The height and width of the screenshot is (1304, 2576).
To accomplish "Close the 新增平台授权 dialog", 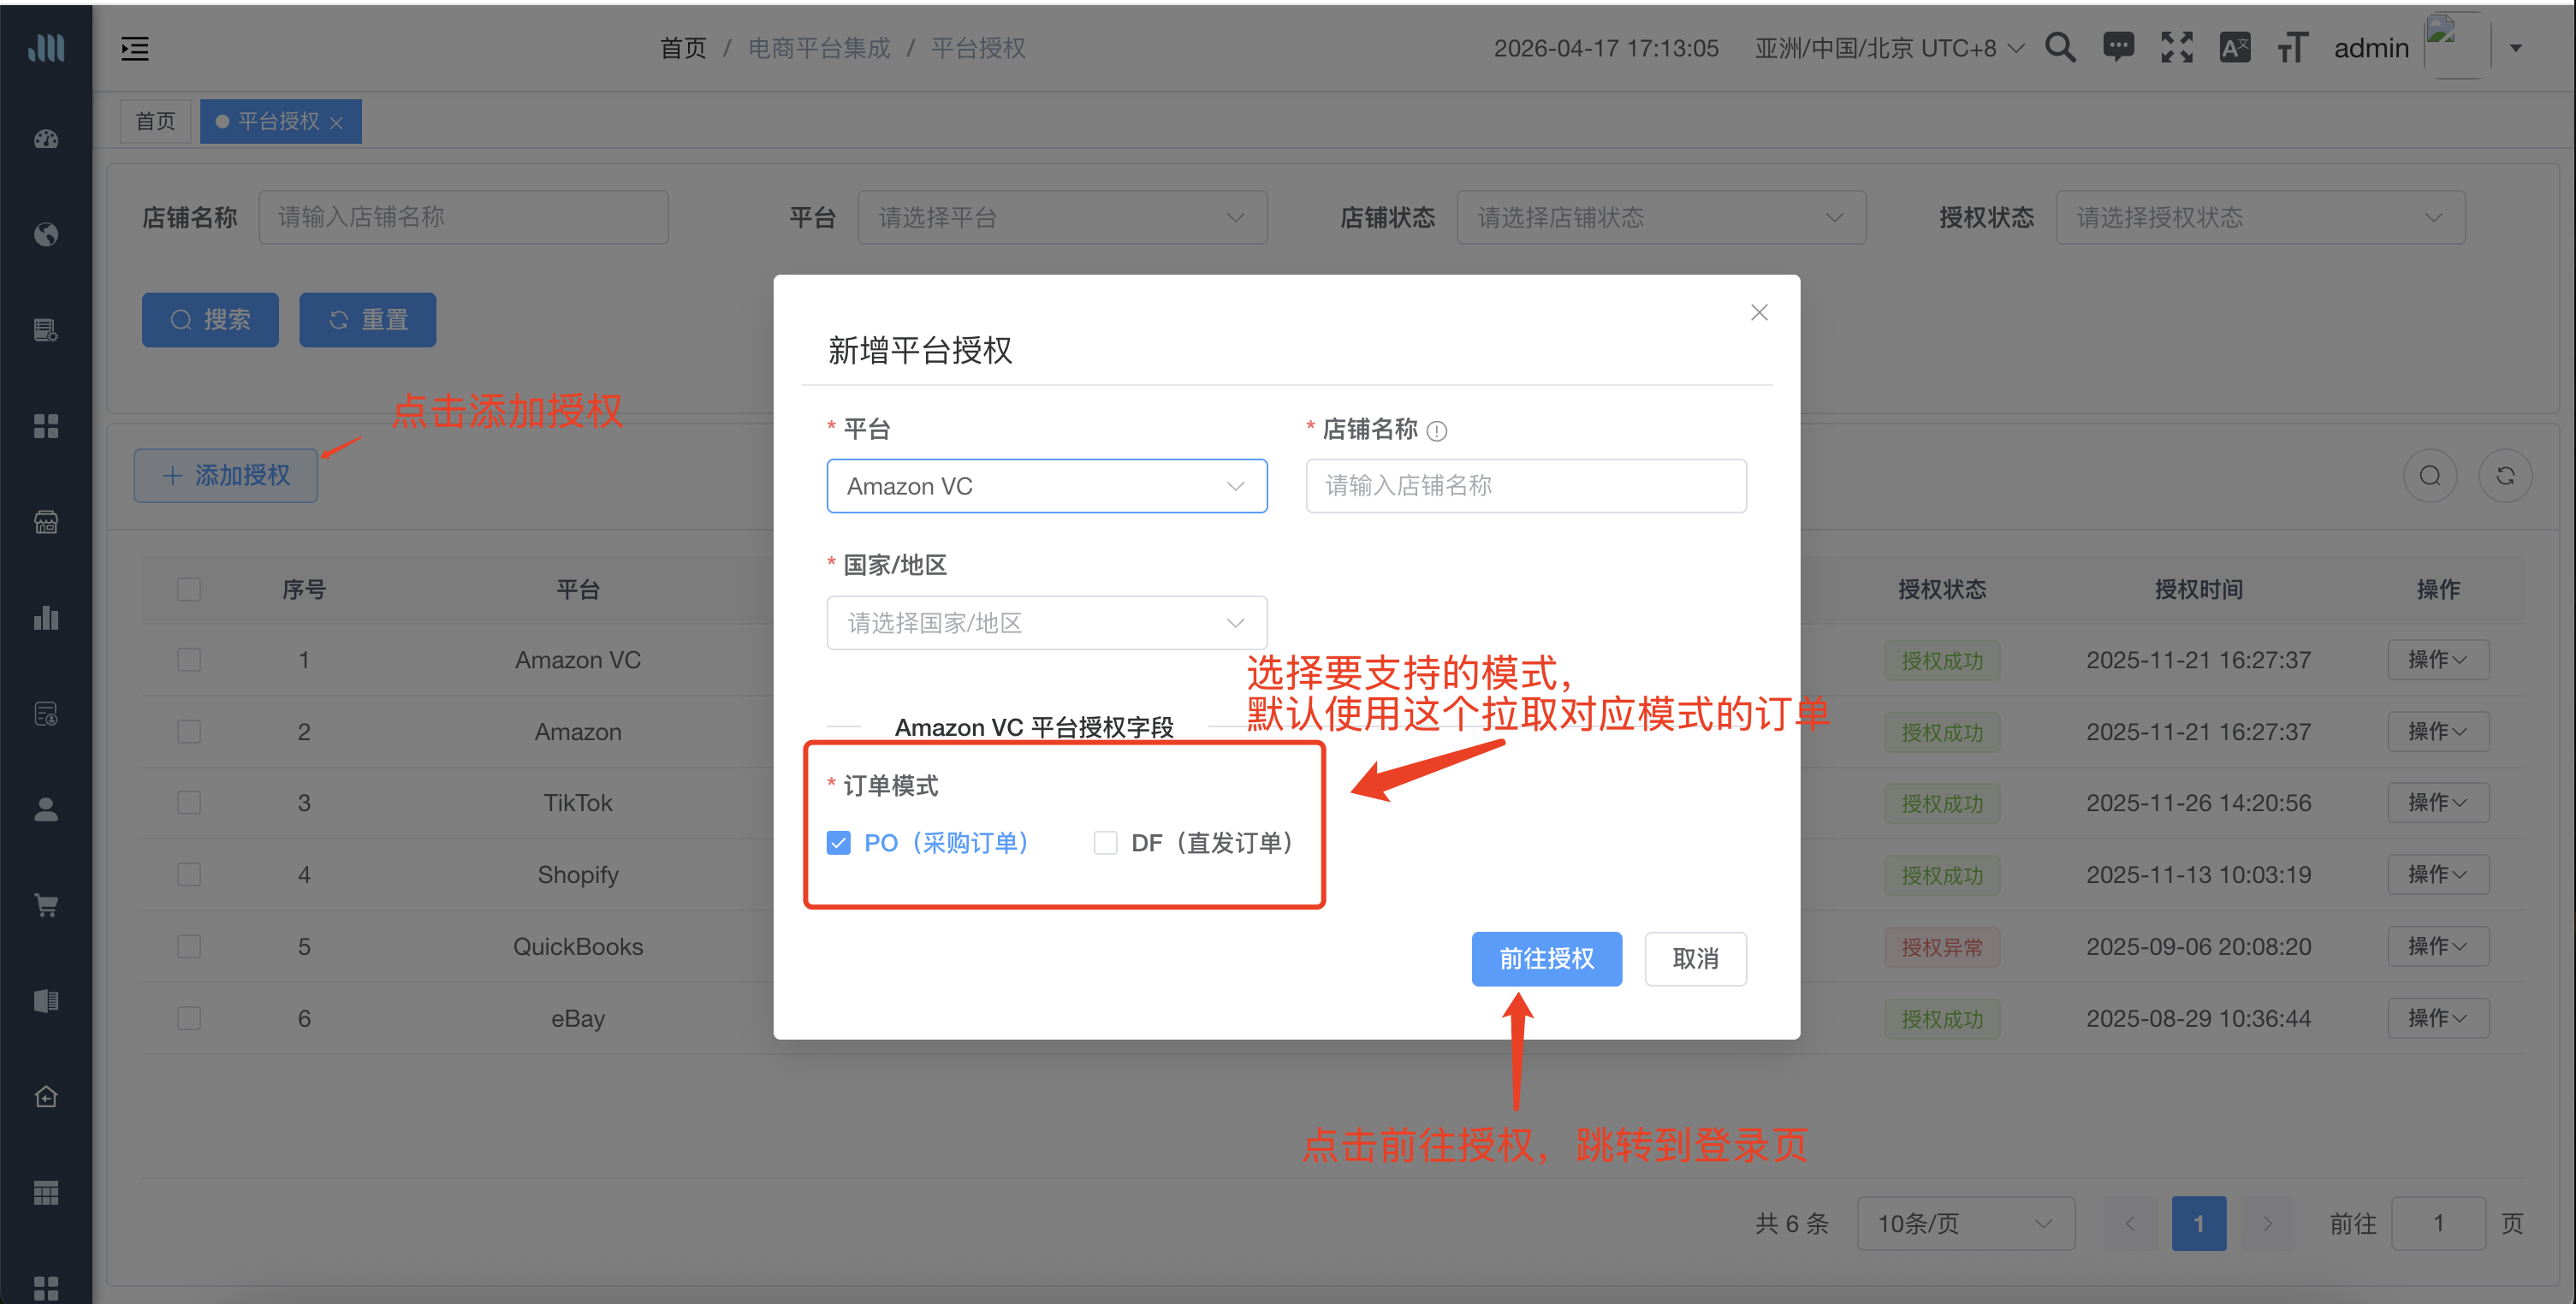I will (1759, 312).
